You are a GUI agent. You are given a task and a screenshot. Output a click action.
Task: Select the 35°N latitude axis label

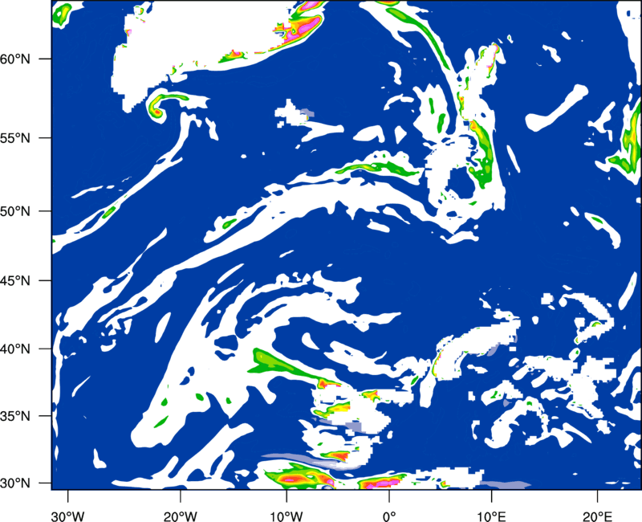pos(15,416)
